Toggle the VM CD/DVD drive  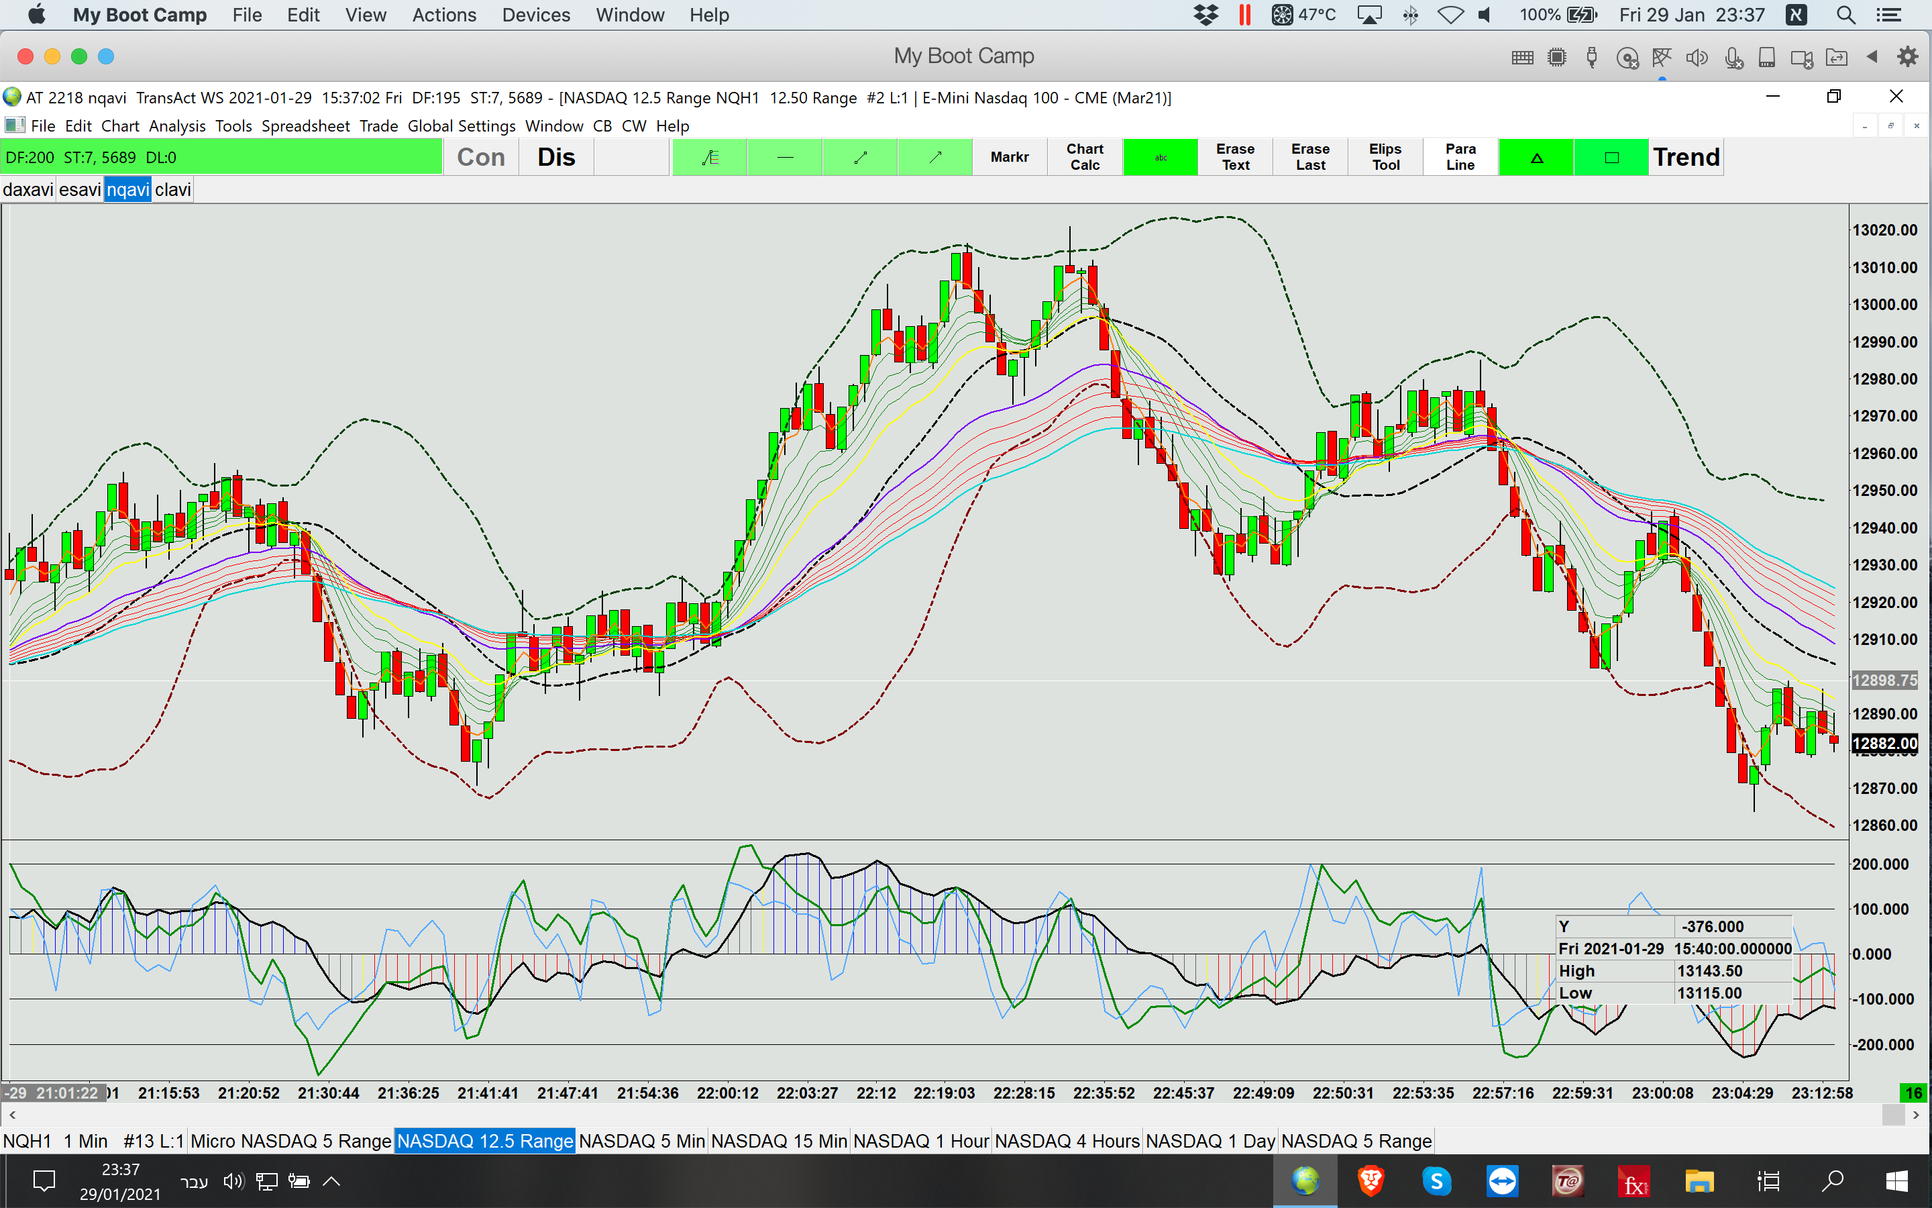1627,57
